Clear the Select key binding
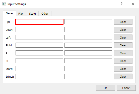 click(x=123, y=77)
